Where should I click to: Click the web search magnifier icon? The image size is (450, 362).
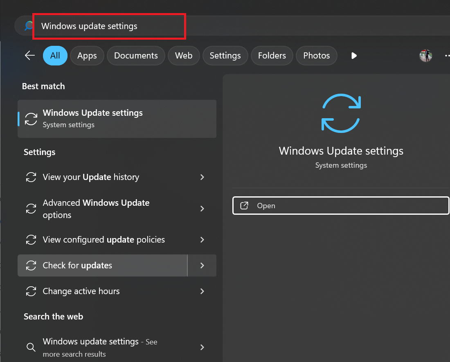(x=31, y=347)
